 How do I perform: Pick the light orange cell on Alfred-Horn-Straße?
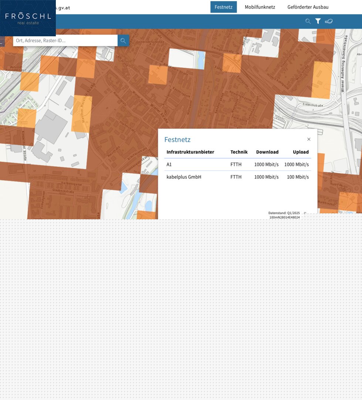pos(158,75)
